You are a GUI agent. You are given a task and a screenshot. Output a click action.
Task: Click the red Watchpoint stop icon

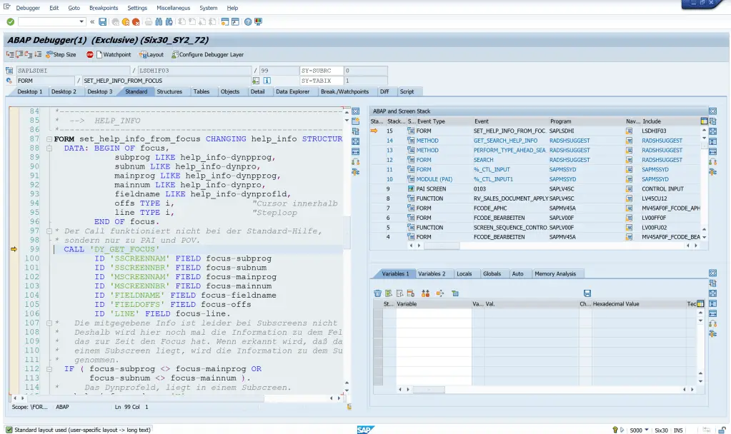(x=90, y=55)
